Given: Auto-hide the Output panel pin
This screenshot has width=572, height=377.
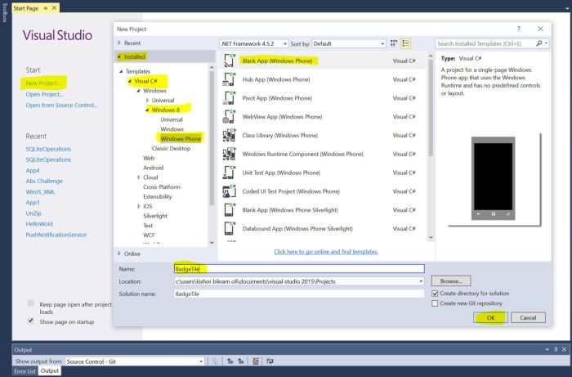Looking at the screenshot, I should tap(556, 349).
